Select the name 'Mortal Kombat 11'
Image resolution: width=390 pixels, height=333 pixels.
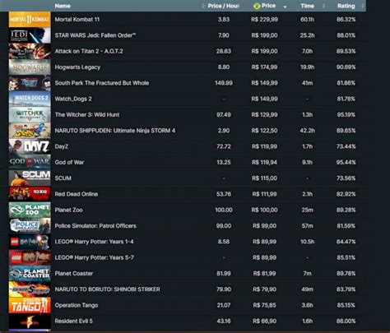77,20
